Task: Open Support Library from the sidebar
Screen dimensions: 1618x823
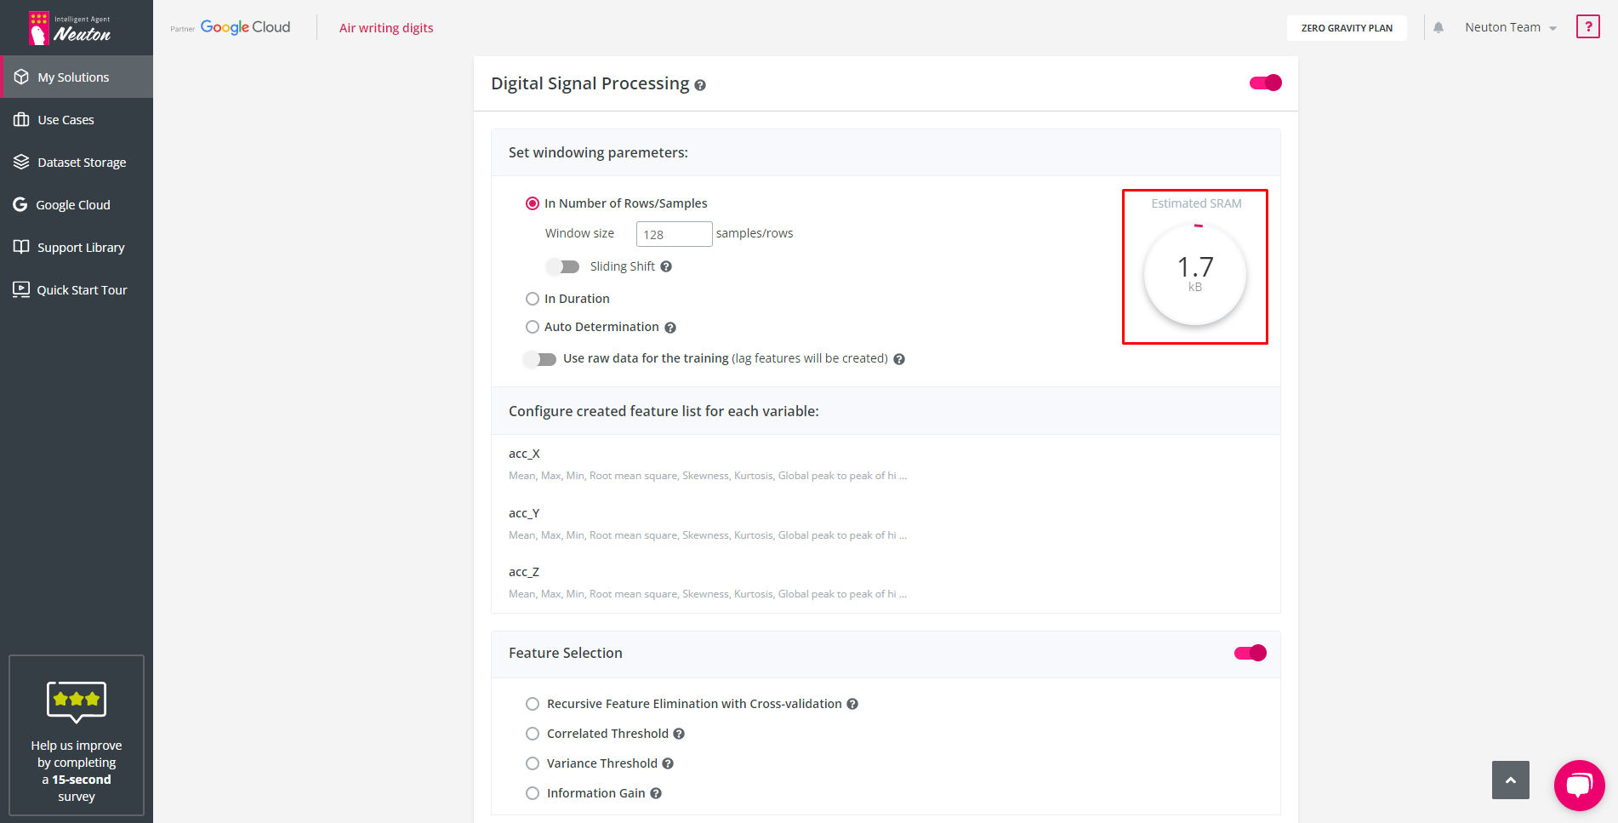Action: tap(77, 247)
